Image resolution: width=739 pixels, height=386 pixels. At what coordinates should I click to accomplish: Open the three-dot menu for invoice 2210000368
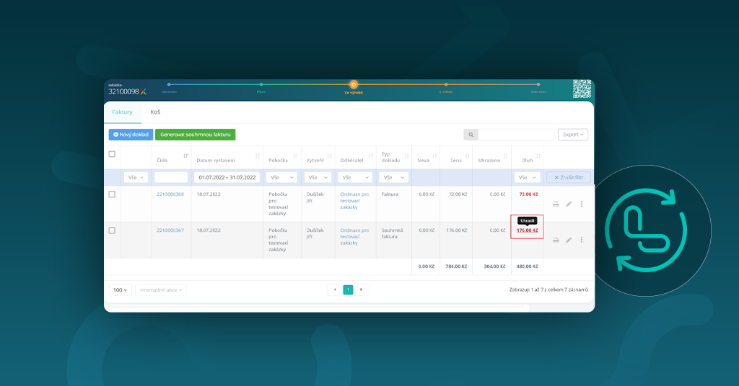click(582, 204)
